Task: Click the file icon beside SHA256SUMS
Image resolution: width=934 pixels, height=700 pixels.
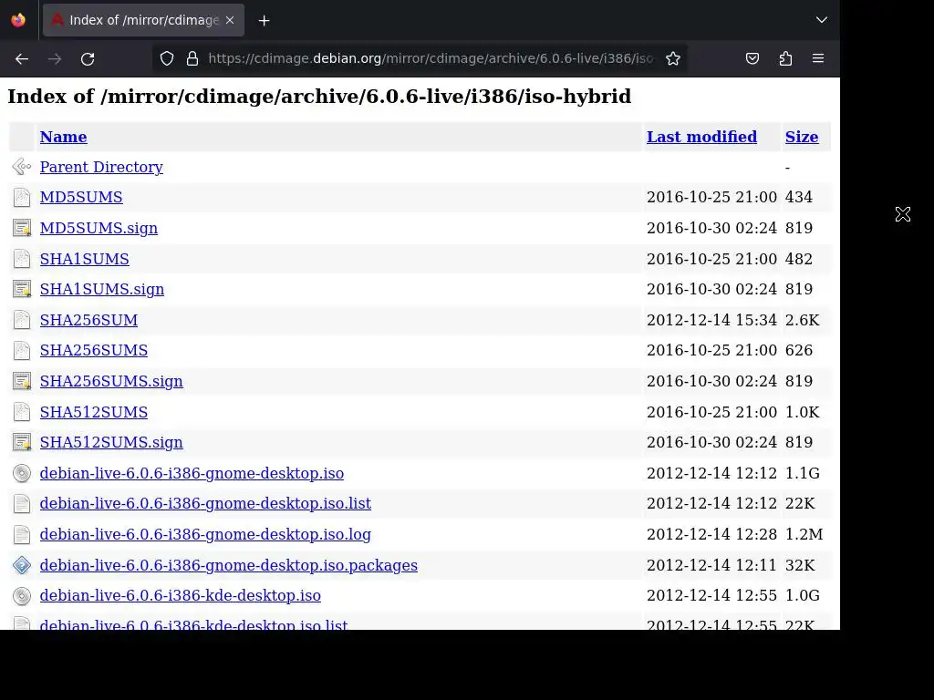Action: (x=22, y=351)
